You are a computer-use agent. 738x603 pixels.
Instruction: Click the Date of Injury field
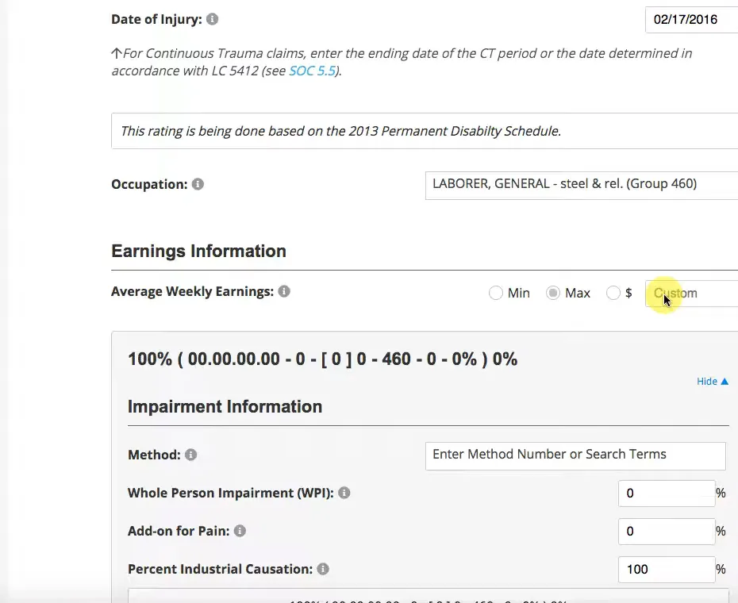click(691, 19)
